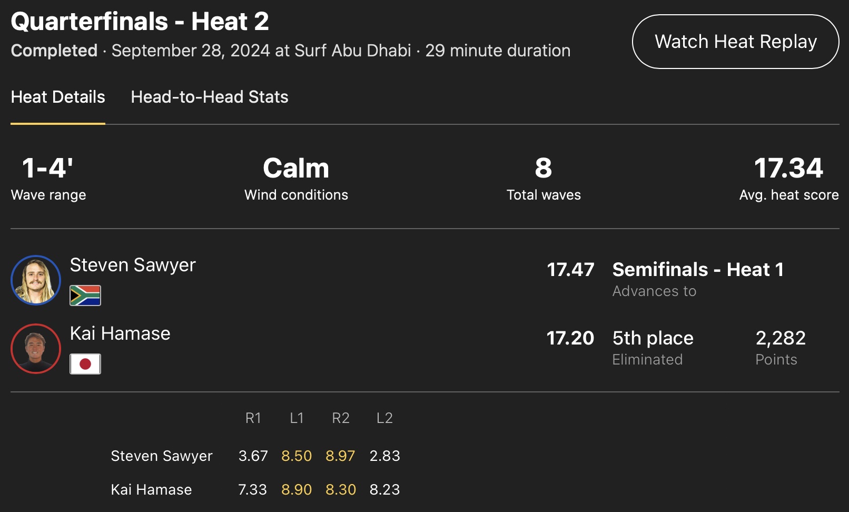
Task: Select Hamase's 8.30 R2 wave score
Action: [x=341, y=489]
